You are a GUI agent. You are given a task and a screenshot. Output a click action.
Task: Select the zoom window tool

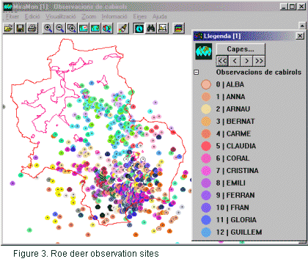point(71,29)
